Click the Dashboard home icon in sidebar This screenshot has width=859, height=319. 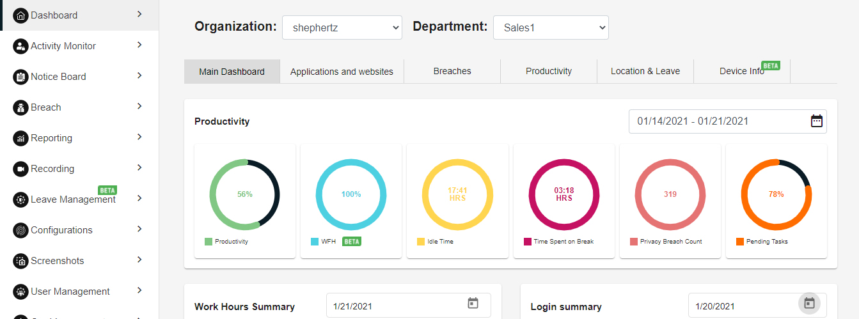point(20,15)
